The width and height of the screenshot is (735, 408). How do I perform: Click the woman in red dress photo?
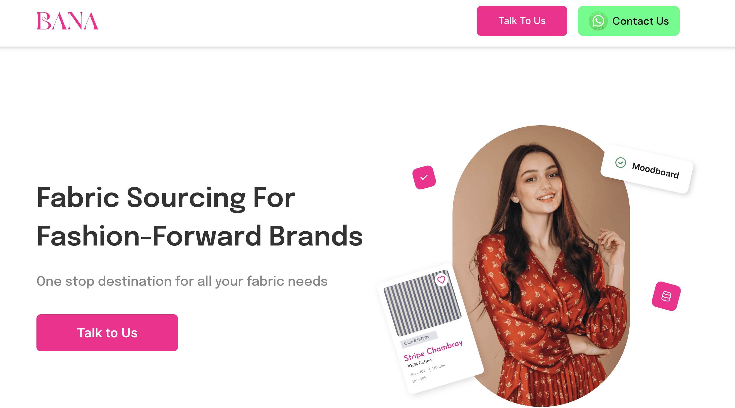[541, 266]
